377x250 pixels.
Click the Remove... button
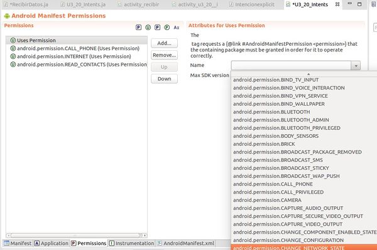click(164, 55)
